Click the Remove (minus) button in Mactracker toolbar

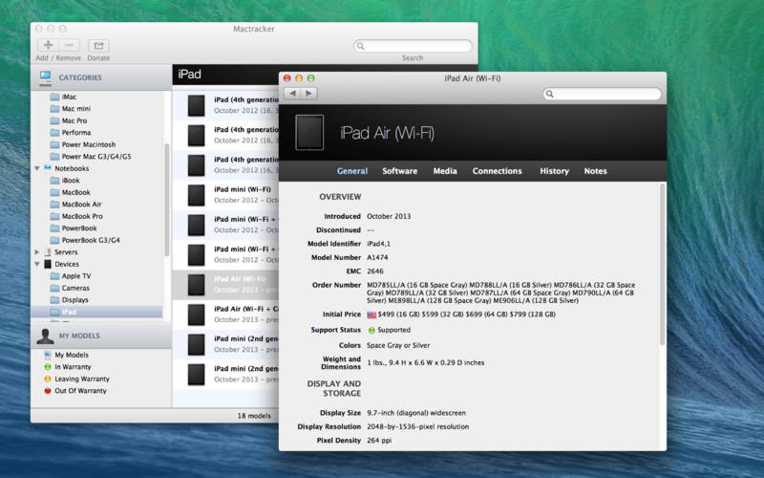pos(70,45)
